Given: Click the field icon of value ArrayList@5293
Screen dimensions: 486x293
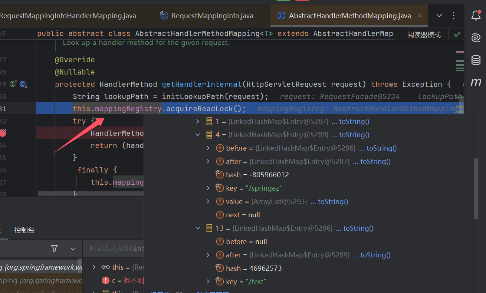Looking at the screenshot, I should click(220, 201).
